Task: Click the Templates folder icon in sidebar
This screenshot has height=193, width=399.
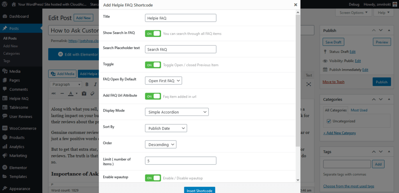Action: (5, 177)
